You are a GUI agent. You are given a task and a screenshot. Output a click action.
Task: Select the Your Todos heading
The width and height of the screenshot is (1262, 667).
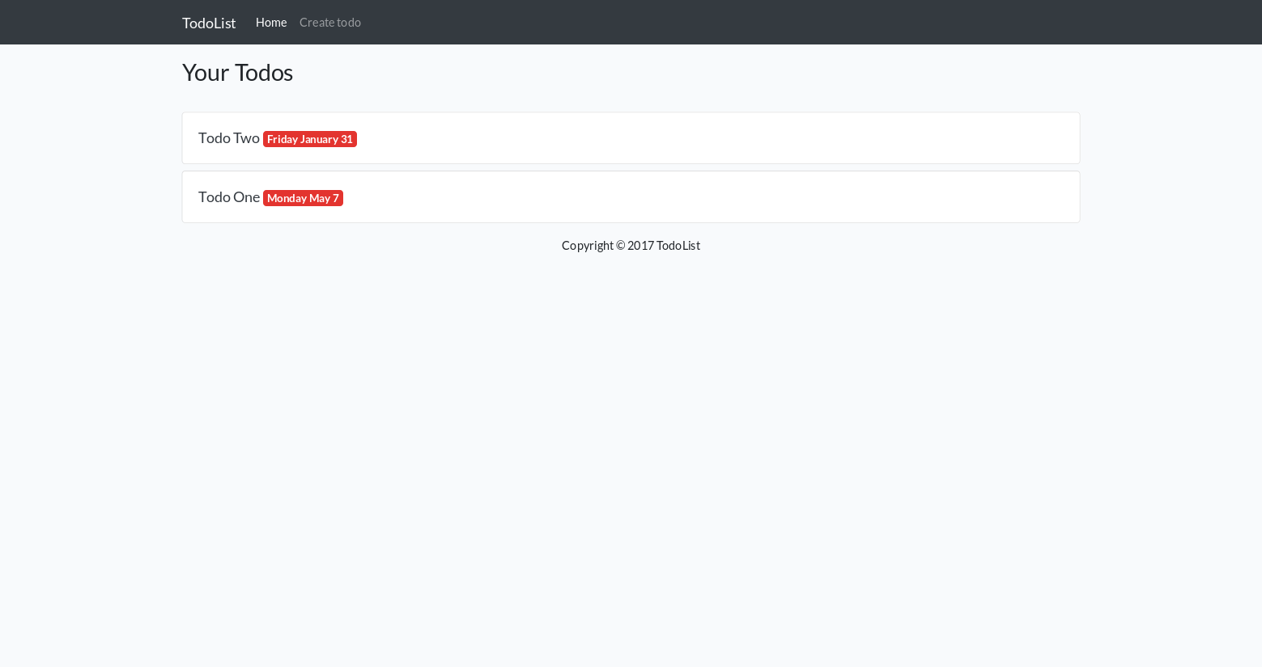pos(237,73)
